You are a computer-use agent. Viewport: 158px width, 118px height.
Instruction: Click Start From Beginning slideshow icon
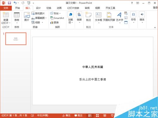(29, 3)
